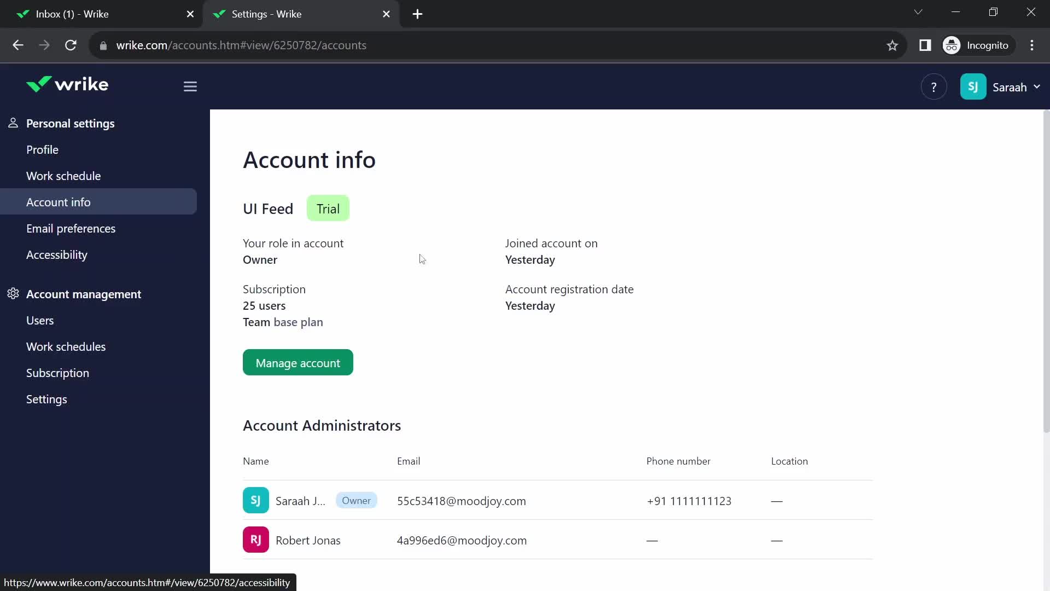Screen dimensions: 1050x591
Task: Bookmark this page with the star icon
Action: pos(892,45)
